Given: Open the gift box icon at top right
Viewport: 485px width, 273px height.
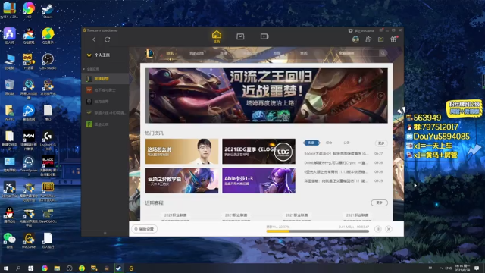Looking at the screenshot, I should pos(393,39).
